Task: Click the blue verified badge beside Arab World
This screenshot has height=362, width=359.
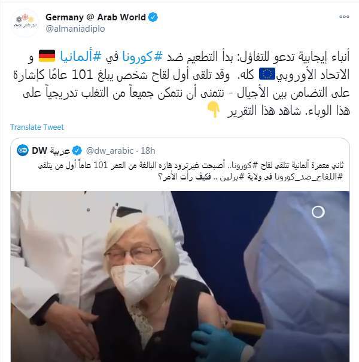Action: [153, 17]
